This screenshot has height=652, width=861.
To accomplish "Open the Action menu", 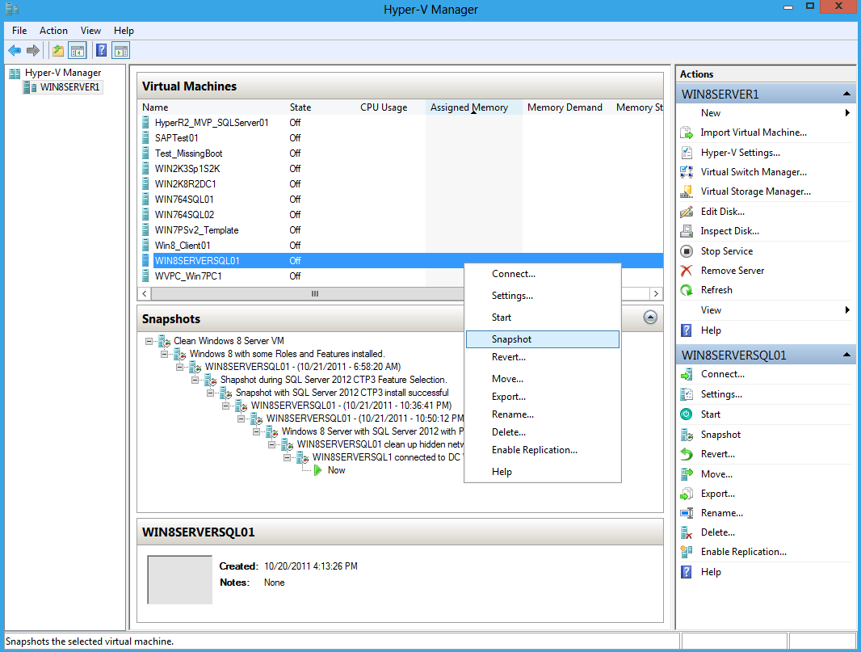I will click(x=53, y=31).
